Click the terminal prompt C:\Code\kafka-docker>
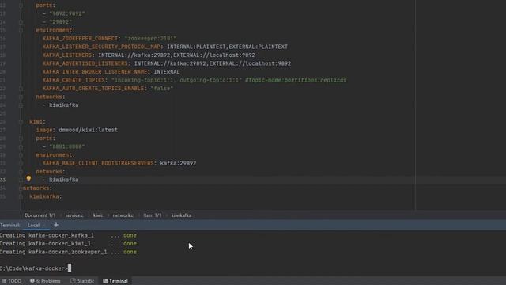This screenshot has height=285, width=506. tap(34, 268)
